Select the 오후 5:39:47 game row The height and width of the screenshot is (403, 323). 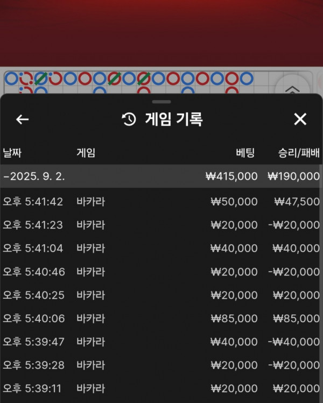pyautogui.click(x=161, y=342)
